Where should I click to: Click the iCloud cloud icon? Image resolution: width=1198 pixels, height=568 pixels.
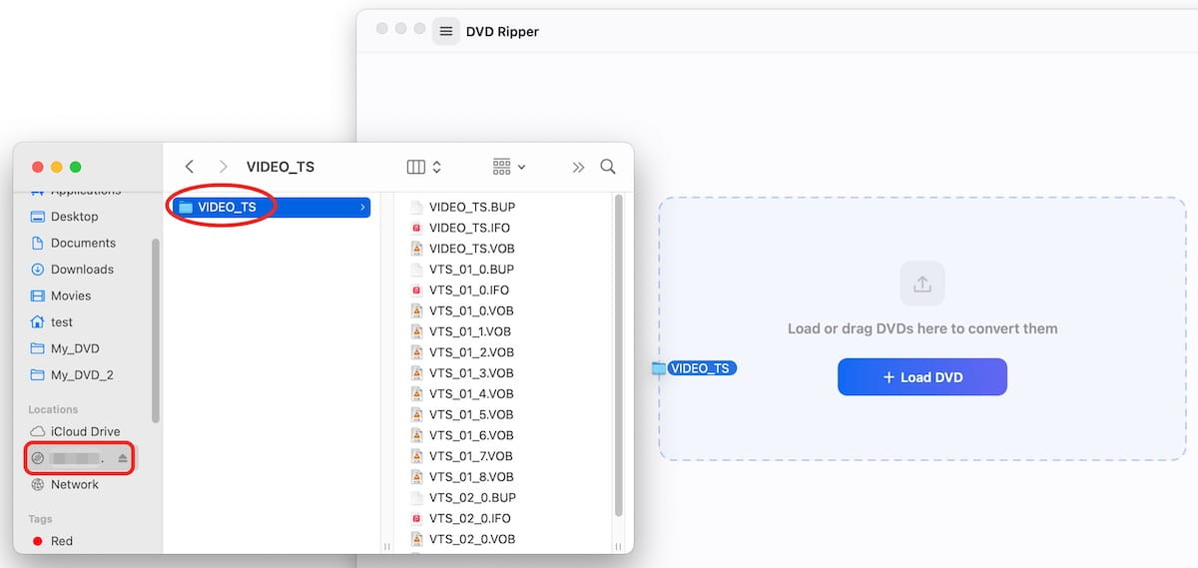(38, 431)
